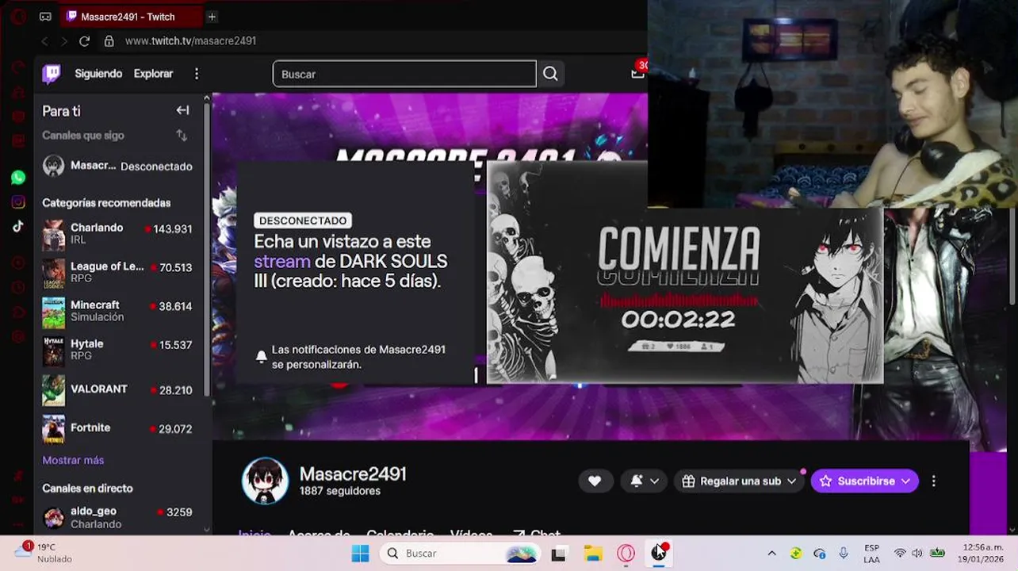Viewport: 1018px width, 571px height.
Task: View site security lock info
Action: pos(109,41)
